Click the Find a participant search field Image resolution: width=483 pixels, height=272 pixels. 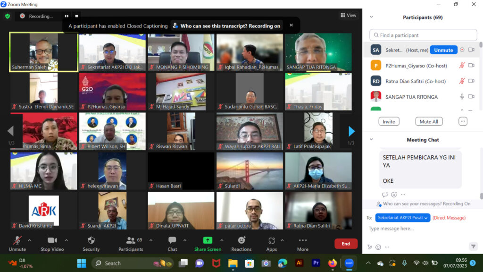(x=423, y=35)
